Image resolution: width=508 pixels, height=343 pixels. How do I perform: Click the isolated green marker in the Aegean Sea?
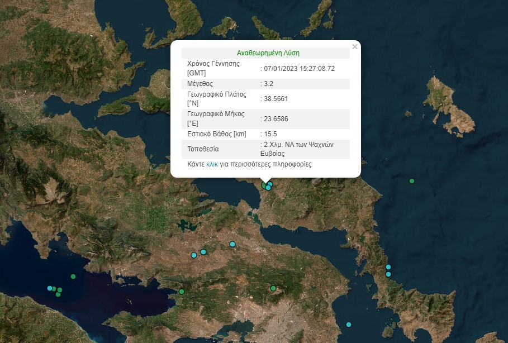pos(412,181)
